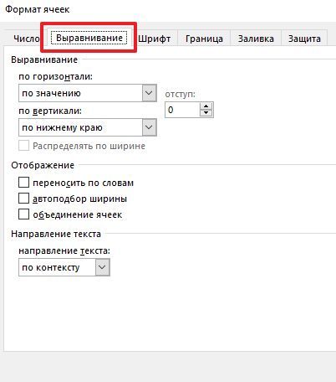Switch to the Число tab
Screen dimensions: 336x382
coord(27,39)
